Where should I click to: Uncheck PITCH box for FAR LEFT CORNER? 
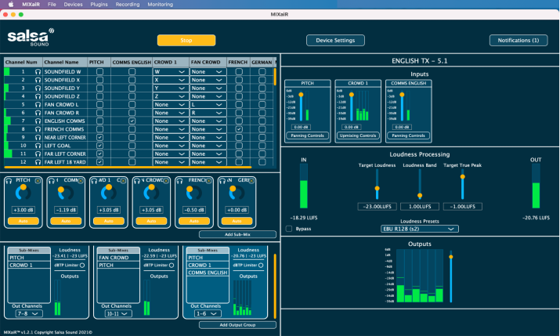tap(100, 154)
